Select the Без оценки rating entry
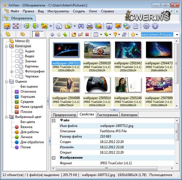This screenshot has height=180, width=182. coord(29,86)
